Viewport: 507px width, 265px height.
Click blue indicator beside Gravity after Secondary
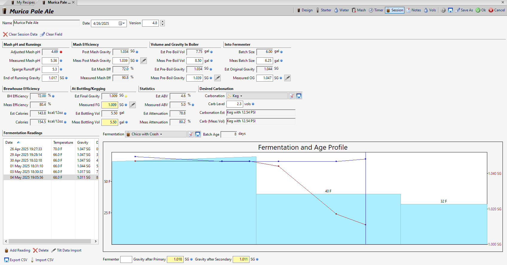pos(257,259)
